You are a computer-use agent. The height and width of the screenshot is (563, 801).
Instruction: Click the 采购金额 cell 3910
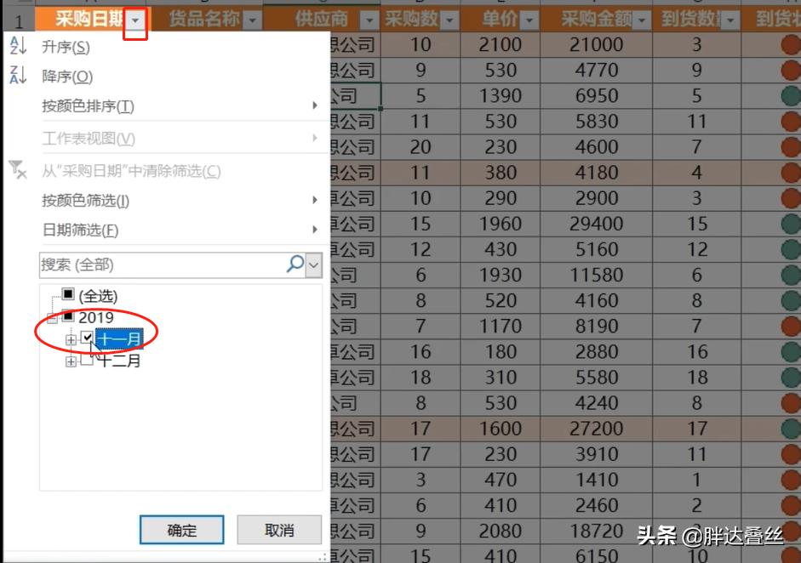596,454
